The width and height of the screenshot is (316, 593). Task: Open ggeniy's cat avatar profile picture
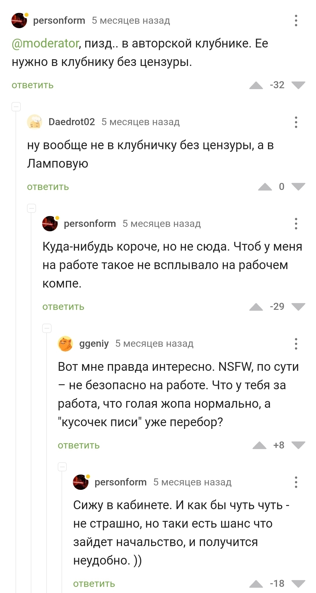(x=65, y=344)
